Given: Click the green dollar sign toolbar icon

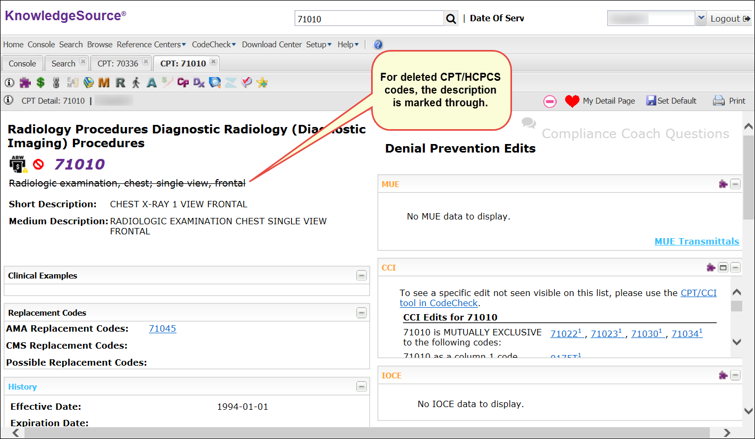Looking at the screenshot, I should point(40,83).
